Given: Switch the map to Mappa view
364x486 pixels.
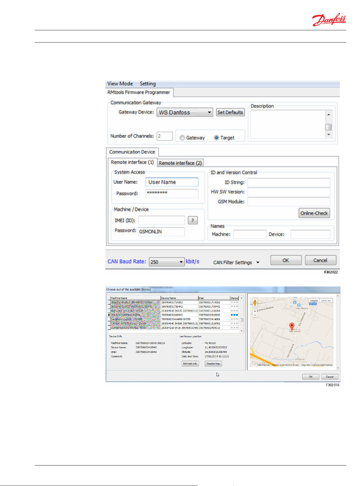Looking at the screenshot, I should (314, 301).
